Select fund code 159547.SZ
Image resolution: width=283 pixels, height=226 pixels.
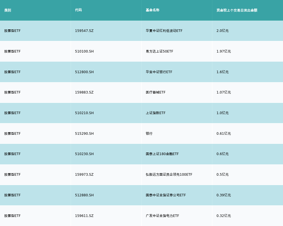click(x=84, y=31)
